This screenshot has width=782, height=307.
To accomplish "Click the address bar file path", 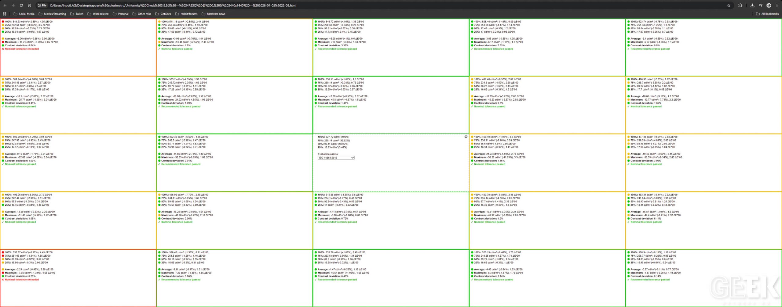I will click(173, 5).
